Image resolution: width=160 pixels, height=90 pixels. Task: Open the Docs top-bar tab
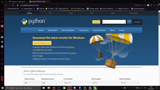71,13
